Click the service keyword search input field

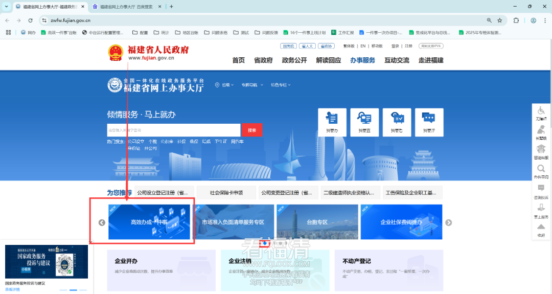point(173,130)
